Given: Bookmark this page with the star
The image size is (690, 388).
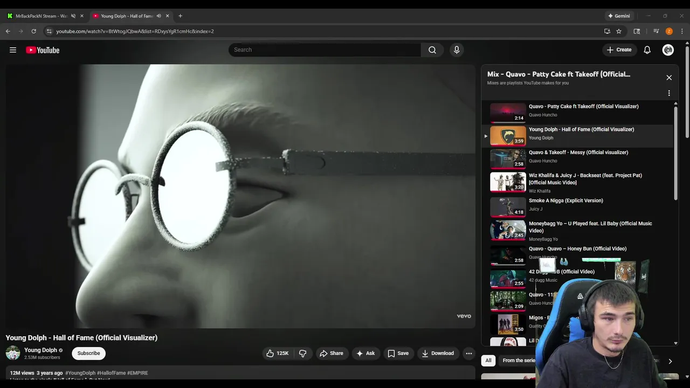Looking at the screenshot, I should (x=619, y=31).
